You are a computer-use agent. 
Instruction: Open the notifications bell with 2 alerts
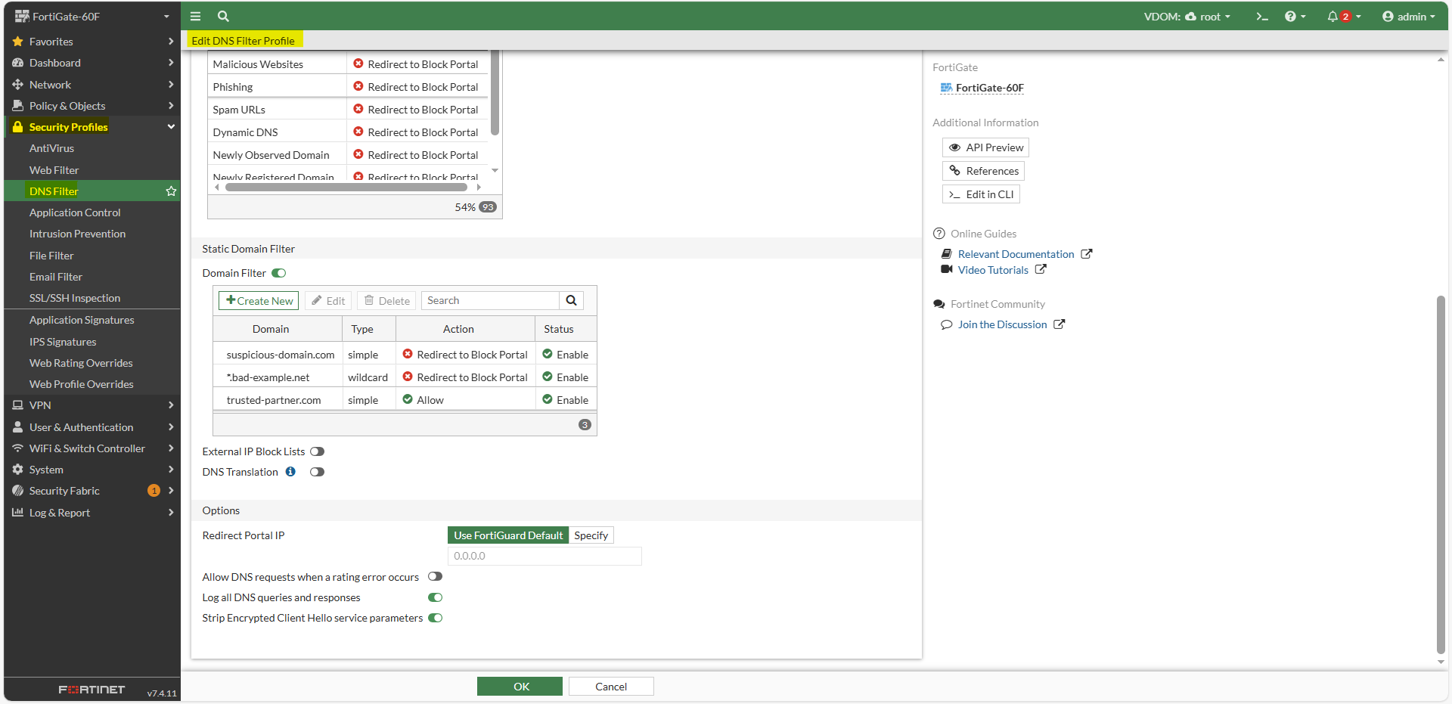click(x=1344, y=16)
